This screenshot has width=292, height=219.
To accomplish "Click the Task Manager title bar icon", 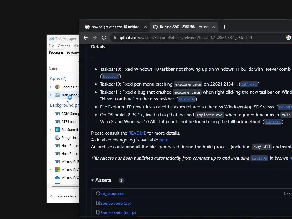I will click(51, 38).
